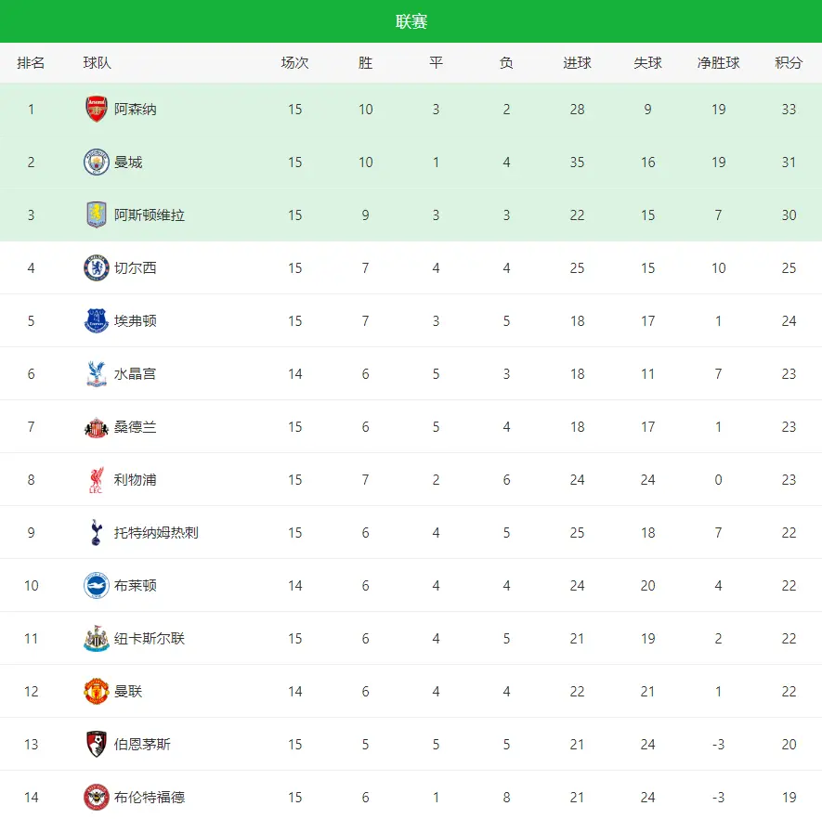Click the Tottenham Hotspur crest icon
Screen dimensions: 822x819
tap(97, 533)
